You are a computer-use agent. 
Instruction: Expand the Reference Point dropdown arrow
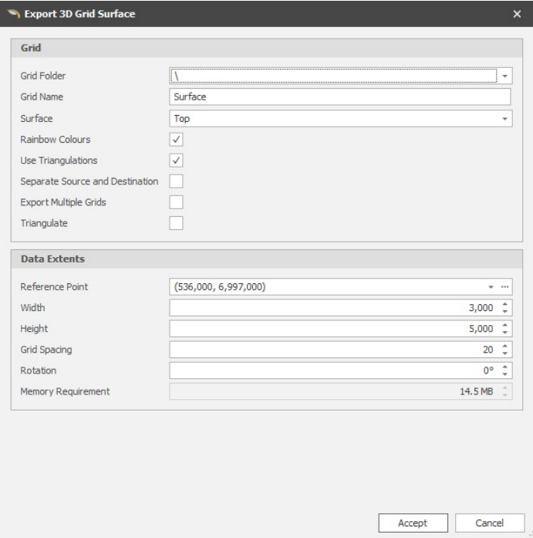(x=491, y=287)
